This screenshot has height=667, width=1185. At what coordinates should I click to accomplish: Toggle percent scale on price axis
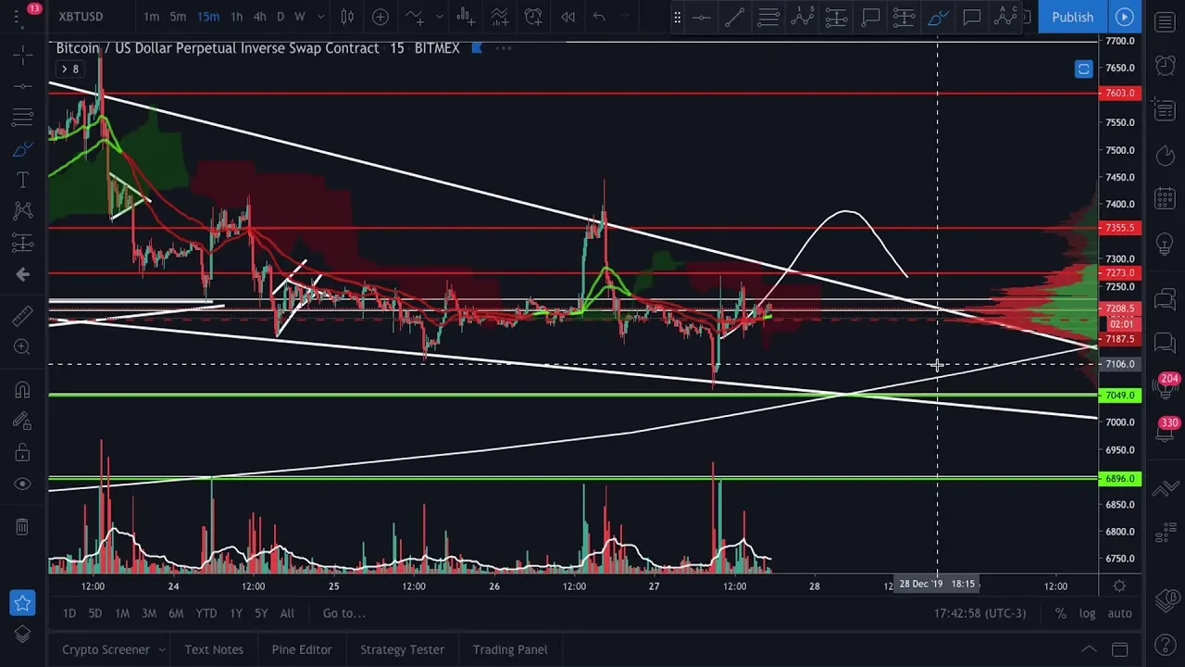point(1060,613)
